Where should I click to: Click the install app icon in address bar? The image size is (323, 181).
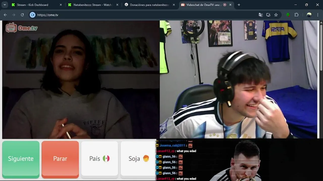click(x=268, y=15)
